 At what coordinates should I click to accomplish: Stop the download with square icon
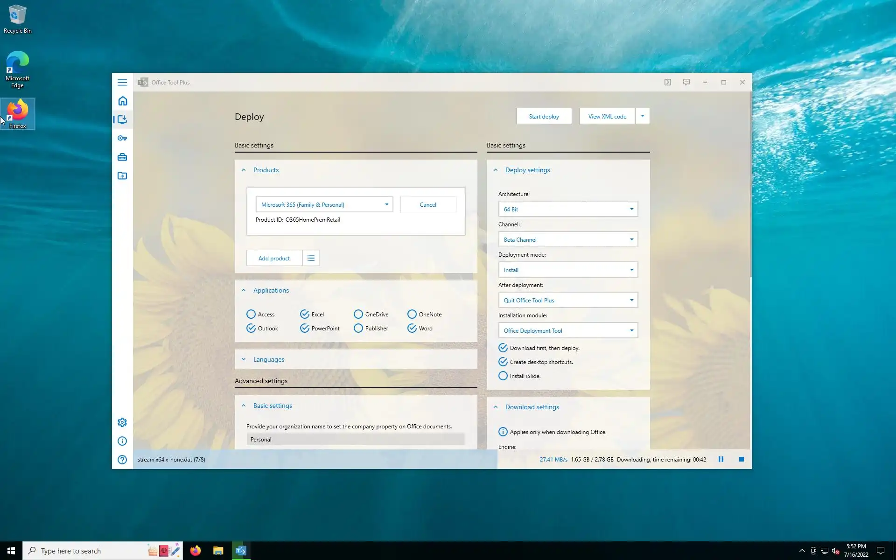[741, 460]
